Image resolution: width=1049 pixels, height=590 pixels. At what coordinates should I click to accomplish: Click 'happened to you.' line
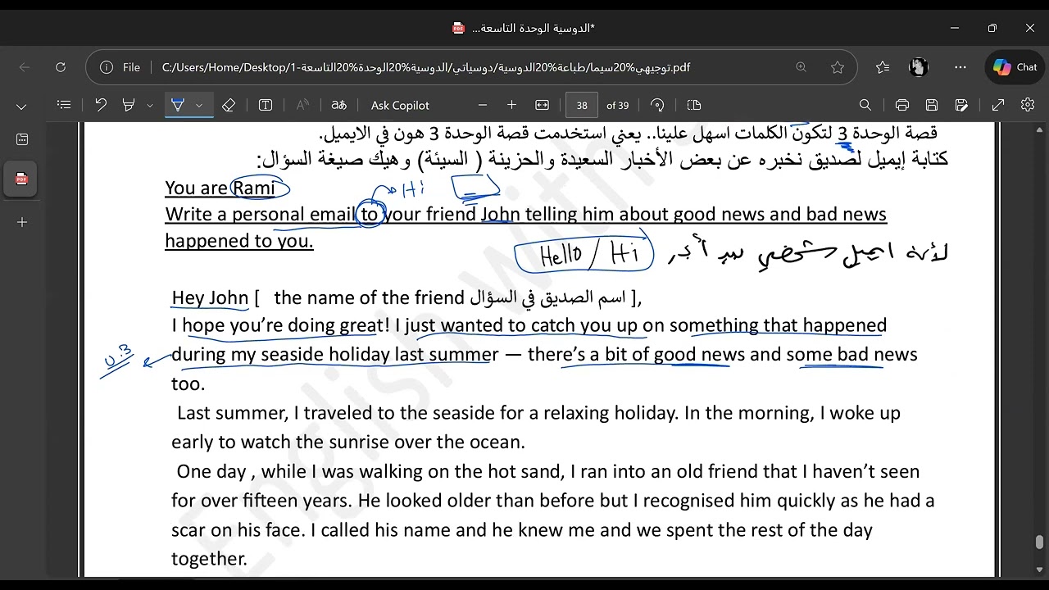click(x=238, y=240)
